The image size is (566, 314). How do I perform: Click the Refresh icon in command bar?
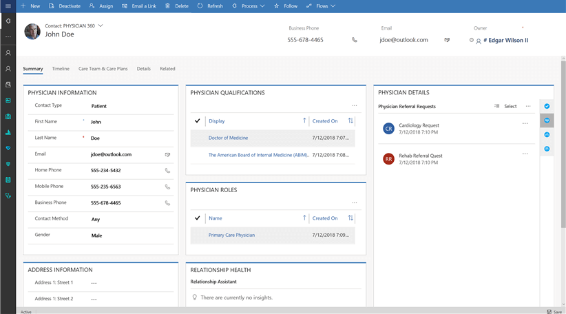pos(200,6)
